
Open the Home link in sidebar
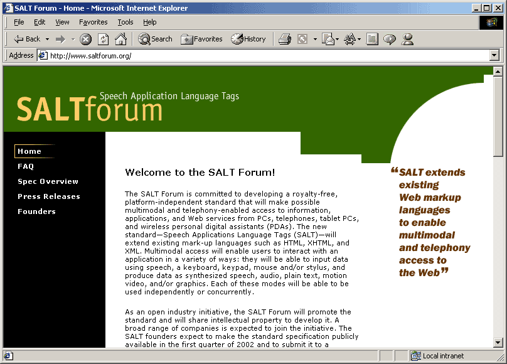(x=29, y=151)
